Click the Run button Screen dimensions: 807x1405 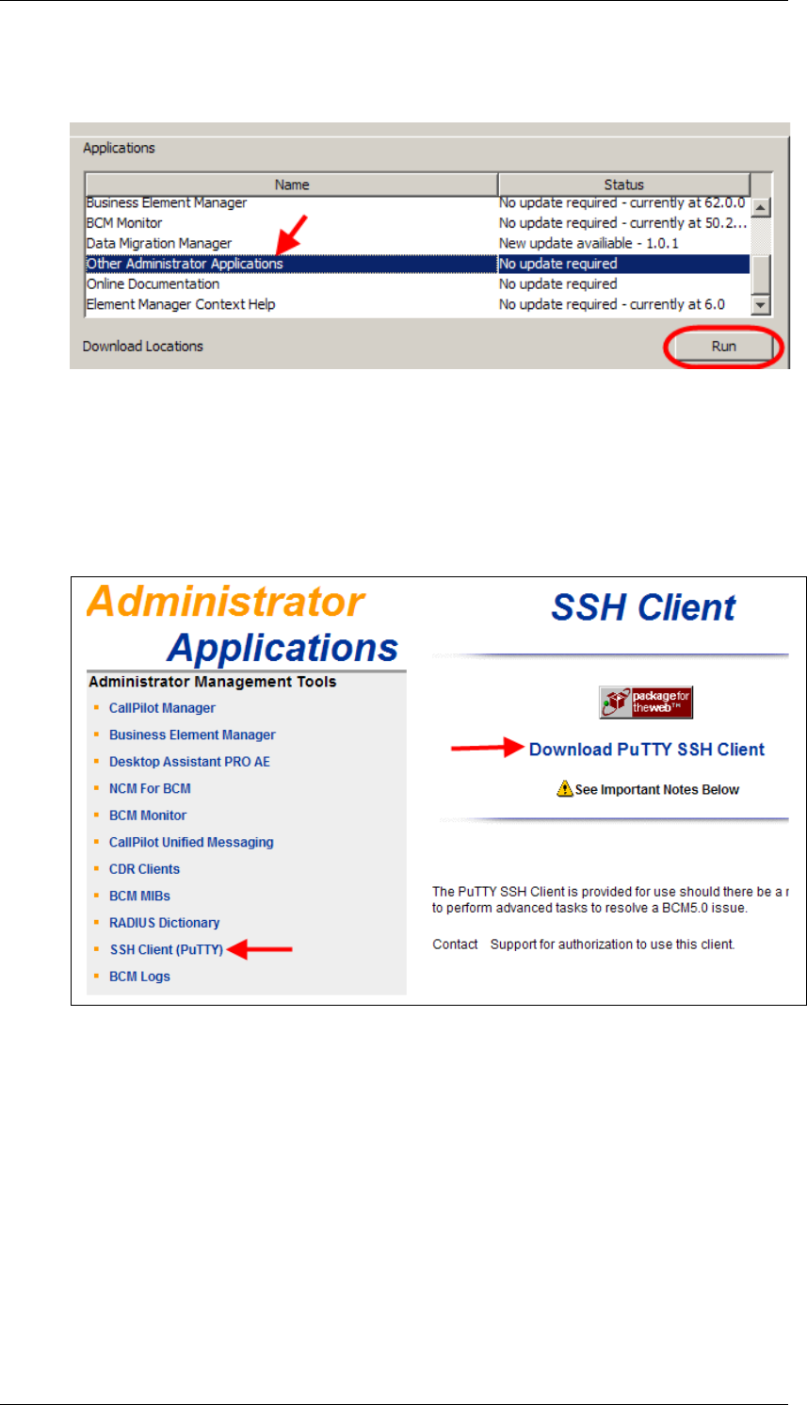pyautogui.click(x=723, y=347)
